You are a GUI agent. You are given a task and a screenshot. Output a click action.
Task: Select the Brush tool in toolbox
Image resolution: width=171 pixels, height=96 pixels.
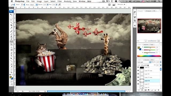pyautogui.click(x=11, y=34)
